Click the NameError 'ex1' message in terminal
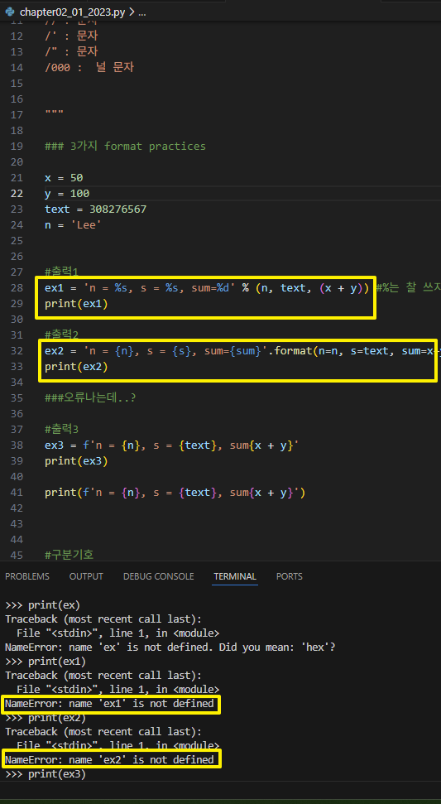The image size is (441, 804). pos(109,704)
